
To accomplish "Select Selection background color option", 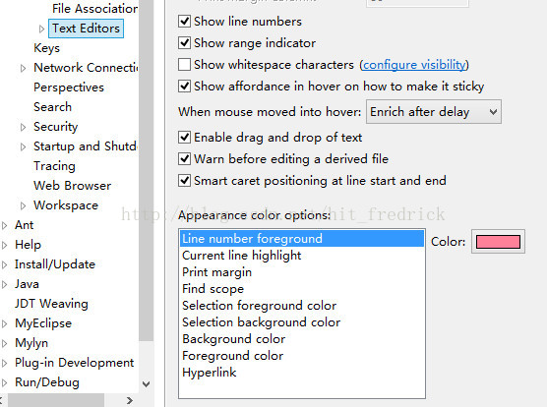I will click(x=261, y=322).
